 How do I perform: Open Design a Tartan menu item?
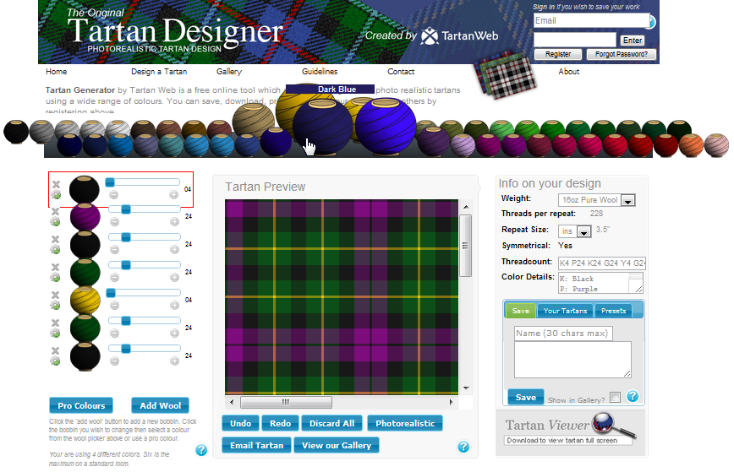point(159,72)
